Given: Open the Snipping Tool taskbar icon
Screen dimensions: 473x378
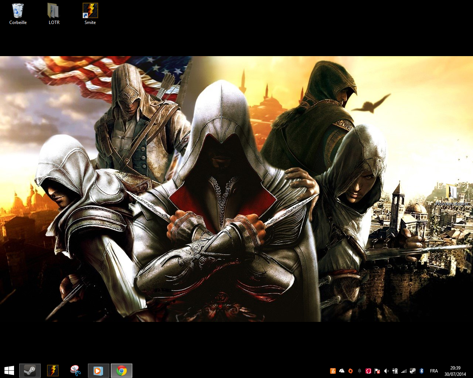Looking at the screenshot, I should tap(75, 371).
